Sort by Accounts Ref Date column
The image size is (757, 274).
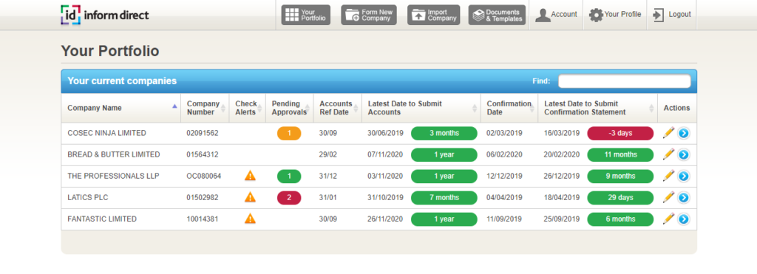pos(337,108)
